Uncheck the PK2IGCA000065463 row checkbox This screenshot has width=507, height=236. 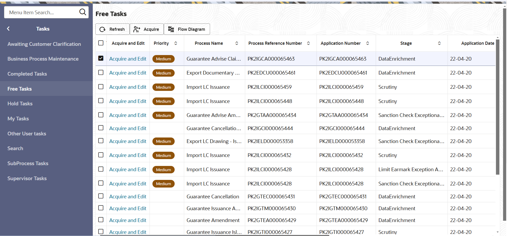101,58
